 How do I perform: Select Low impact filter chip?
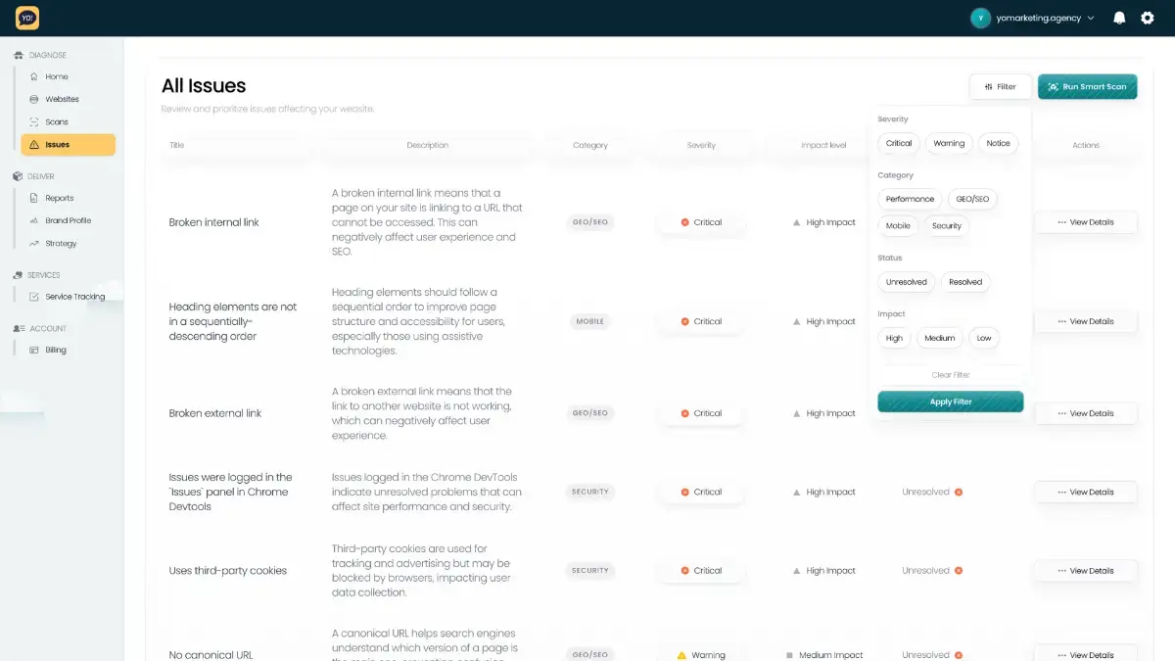click(984, 338)
